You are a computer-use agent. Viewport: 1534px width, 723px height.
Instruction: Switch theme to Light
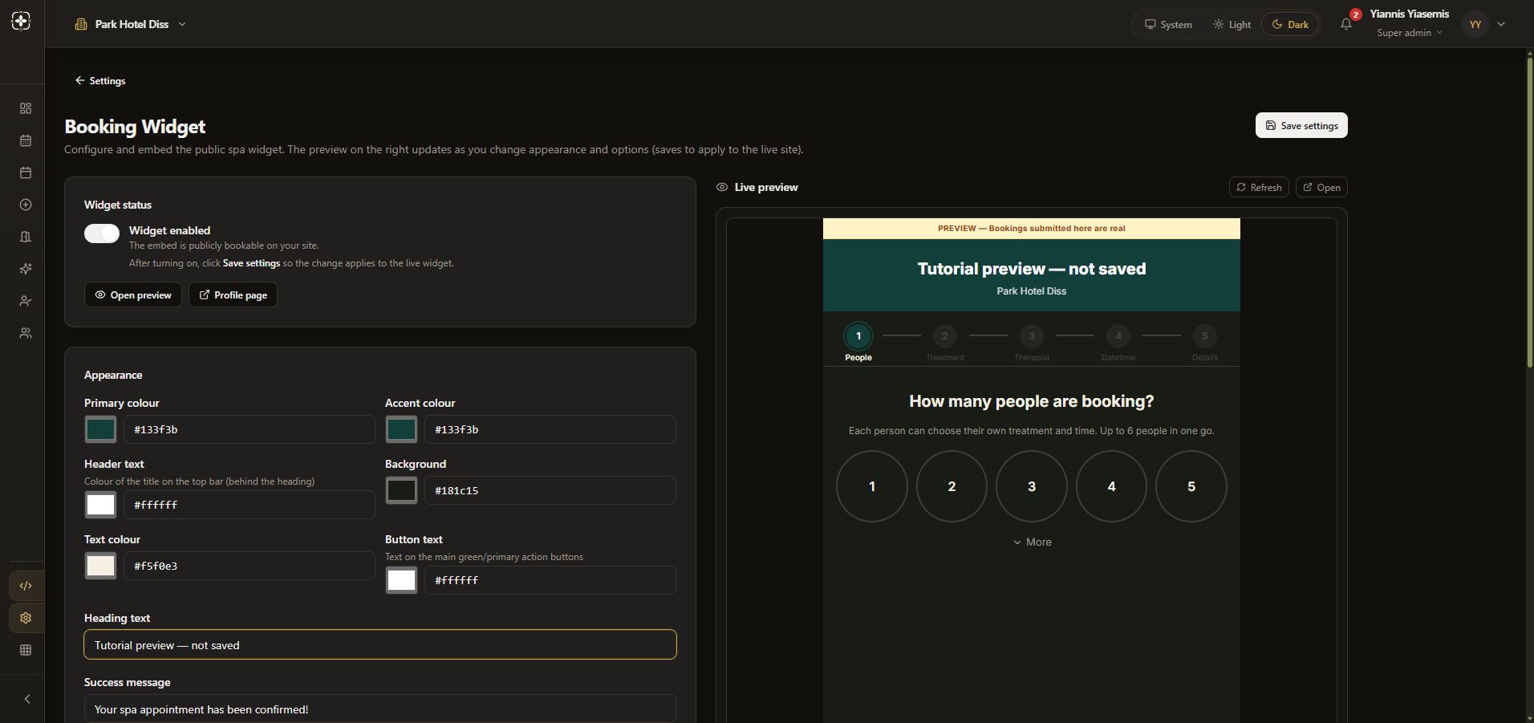[1232, 24]
